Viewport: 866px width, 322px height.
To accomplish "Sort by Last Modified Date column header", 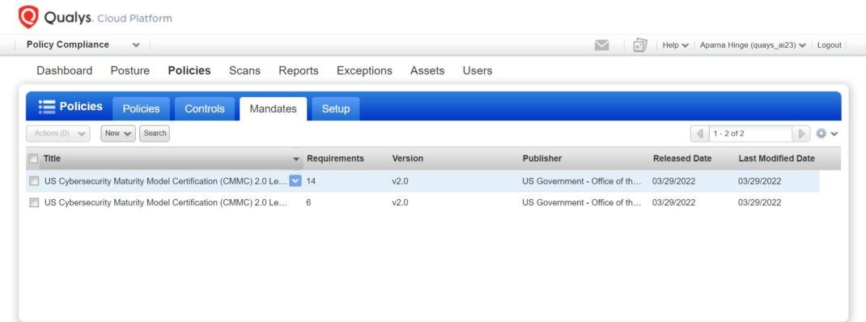I will coord(776,159).
